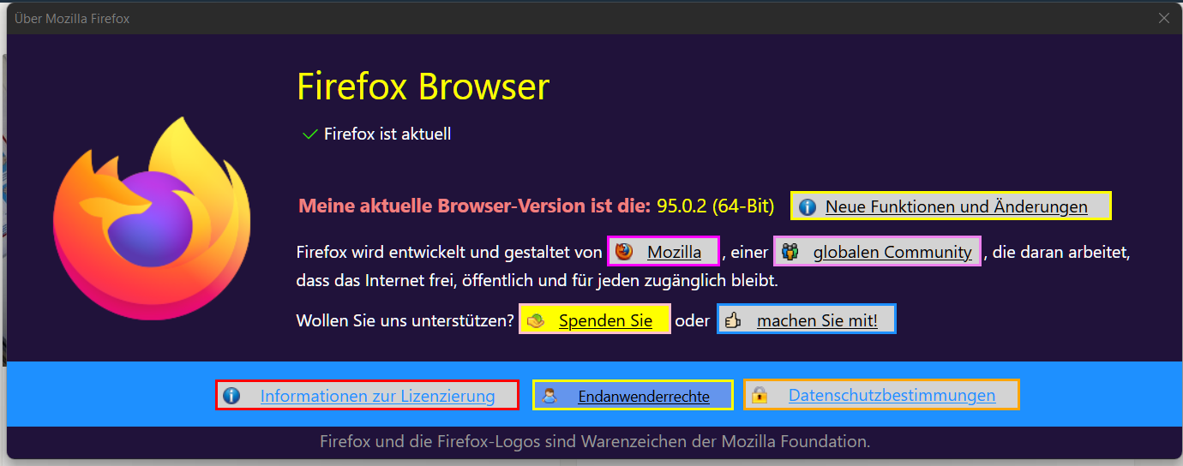Open the Endanwenderrechte link
Image resolution: width=1183 pixels, height=466 pixels.
point(633,396)
